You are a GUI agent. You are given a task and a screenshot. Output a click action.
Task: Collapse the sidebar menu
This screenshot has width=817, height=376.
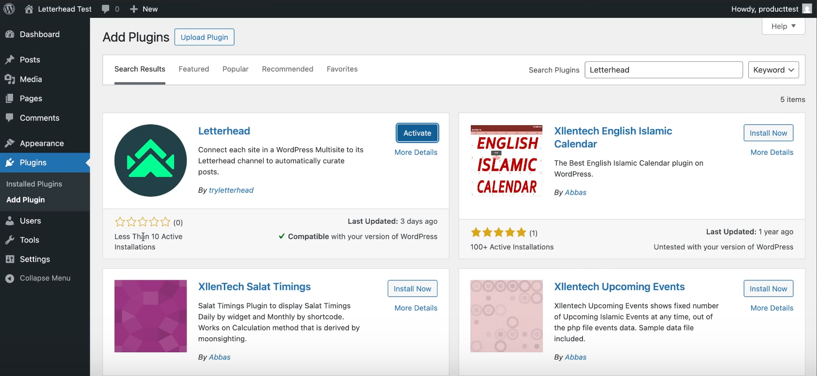[38, 278]
